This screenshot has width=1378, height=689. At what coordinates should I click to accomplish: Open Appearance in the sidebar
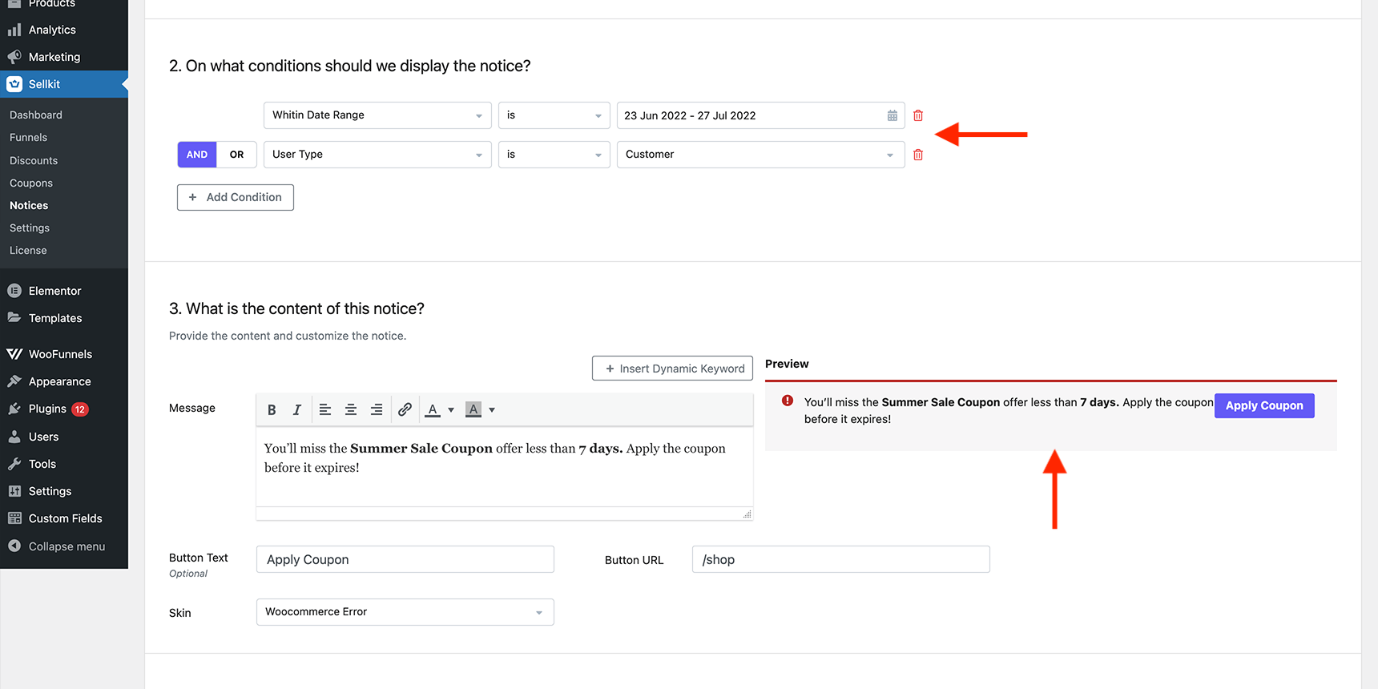point(64,381)
